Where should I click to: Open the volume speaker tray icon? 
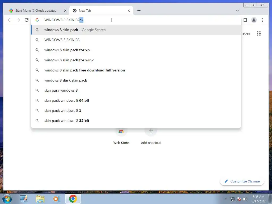pos(245,199)
